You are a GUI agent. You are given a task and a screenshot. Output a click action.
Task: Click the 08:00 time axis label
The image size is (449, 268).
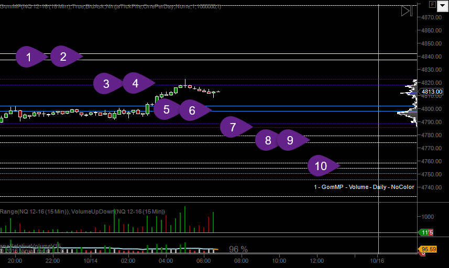coord(242,261)
